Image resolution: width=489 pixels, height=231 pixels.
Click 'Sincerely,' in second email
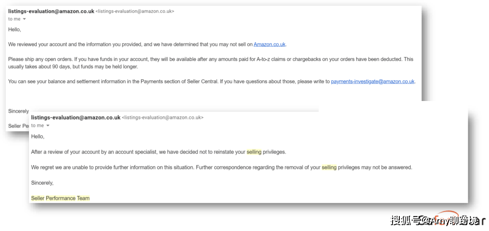pos(42,183)
